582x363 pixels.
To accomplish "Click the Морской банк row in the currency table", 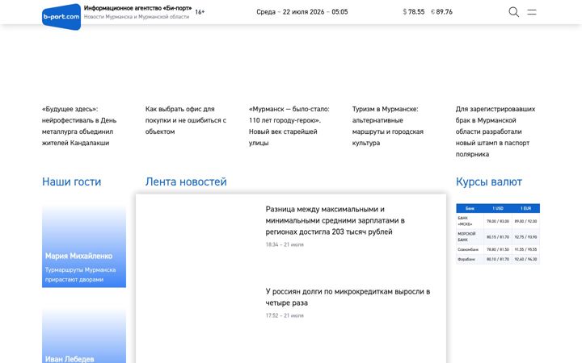I will (498, 236).
